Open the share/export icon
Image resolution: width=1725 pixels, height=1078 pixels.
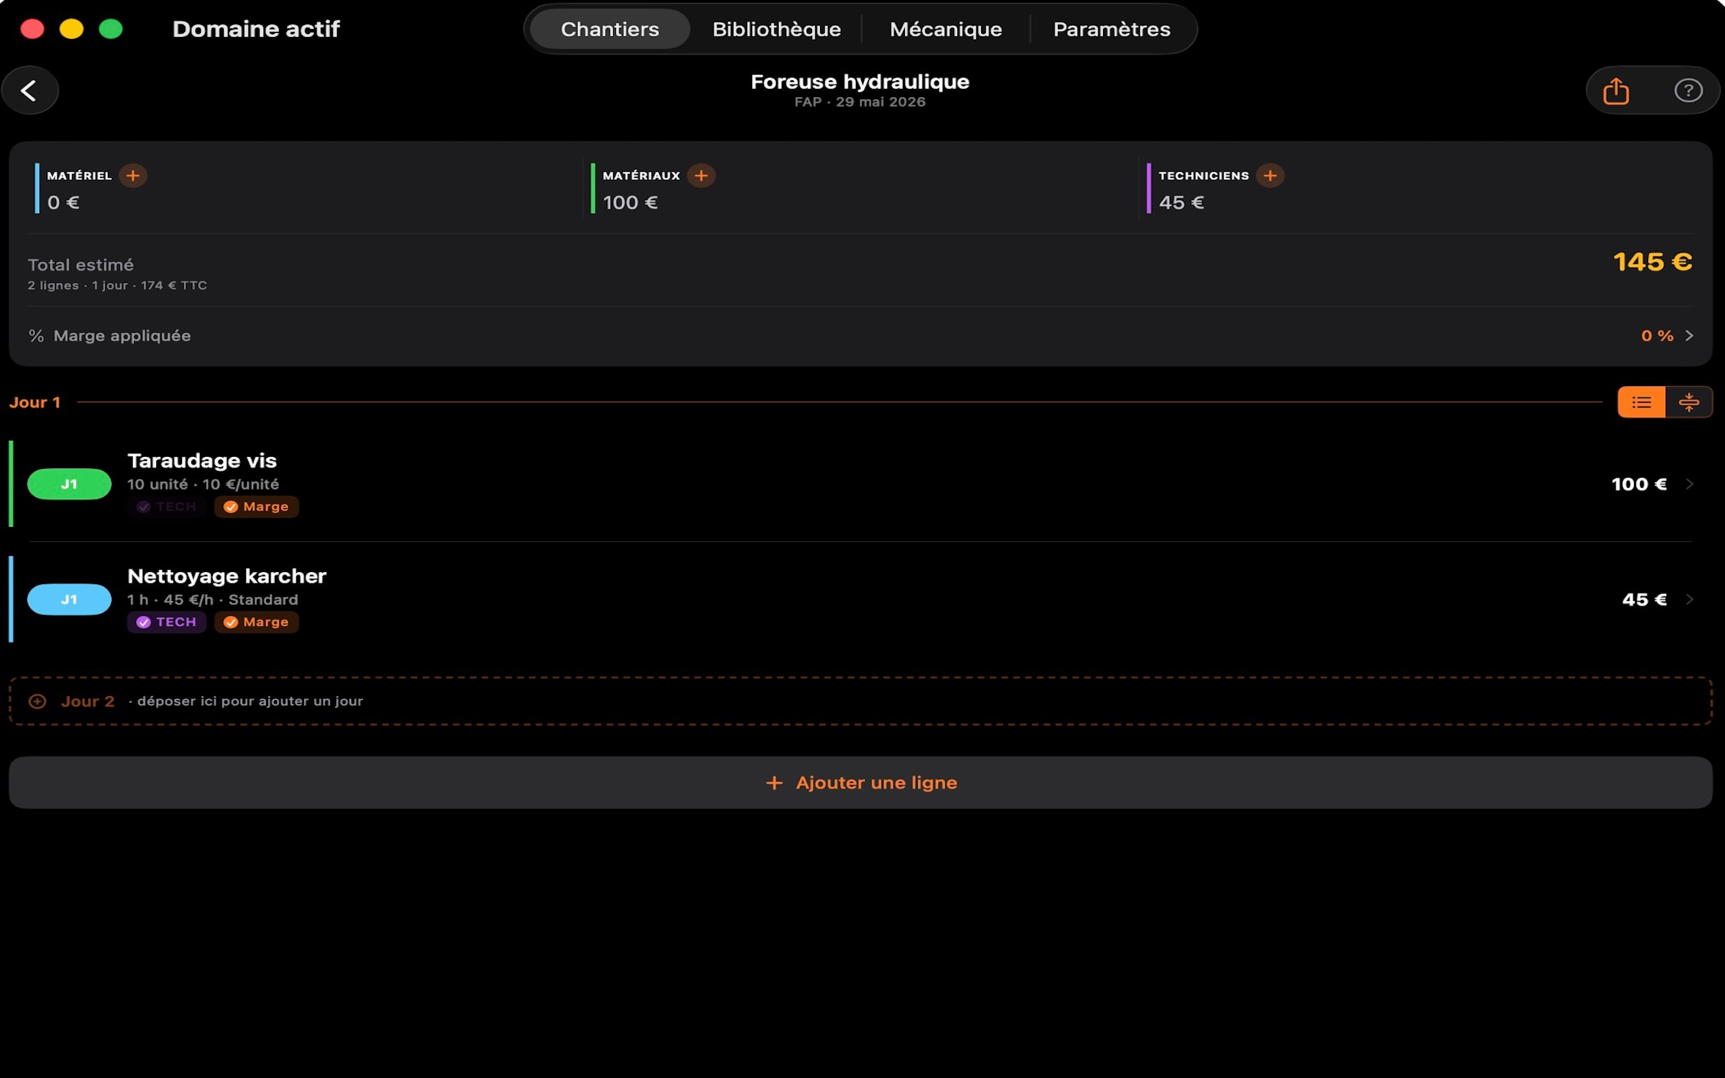pyautogui.click(x=1616, y=90)
